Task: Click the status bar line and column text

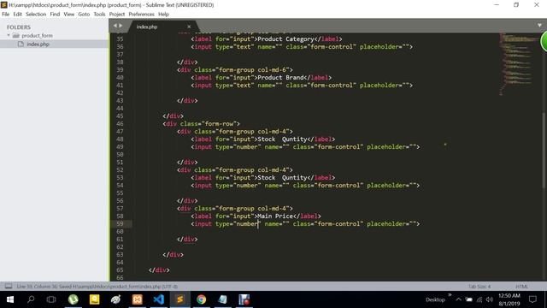Action: [97, 287]
